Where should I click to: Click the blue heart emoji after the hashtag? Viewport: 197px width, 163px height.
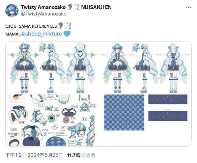pos(67,34)
